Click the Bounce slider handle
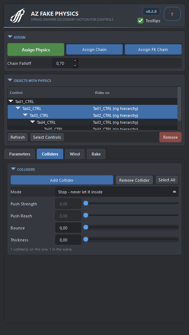The width and height of the screenshot is (189, 335). pyautogui.click(x=86, y=227)
